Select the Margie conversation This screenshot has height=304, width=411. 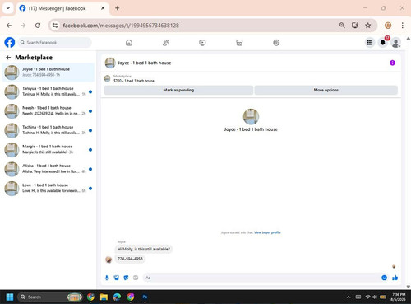coord(48,149)
